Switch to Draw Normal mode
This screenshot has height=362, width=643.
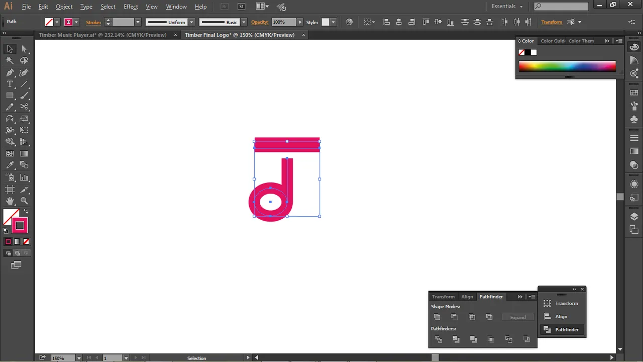coord(8,253)
